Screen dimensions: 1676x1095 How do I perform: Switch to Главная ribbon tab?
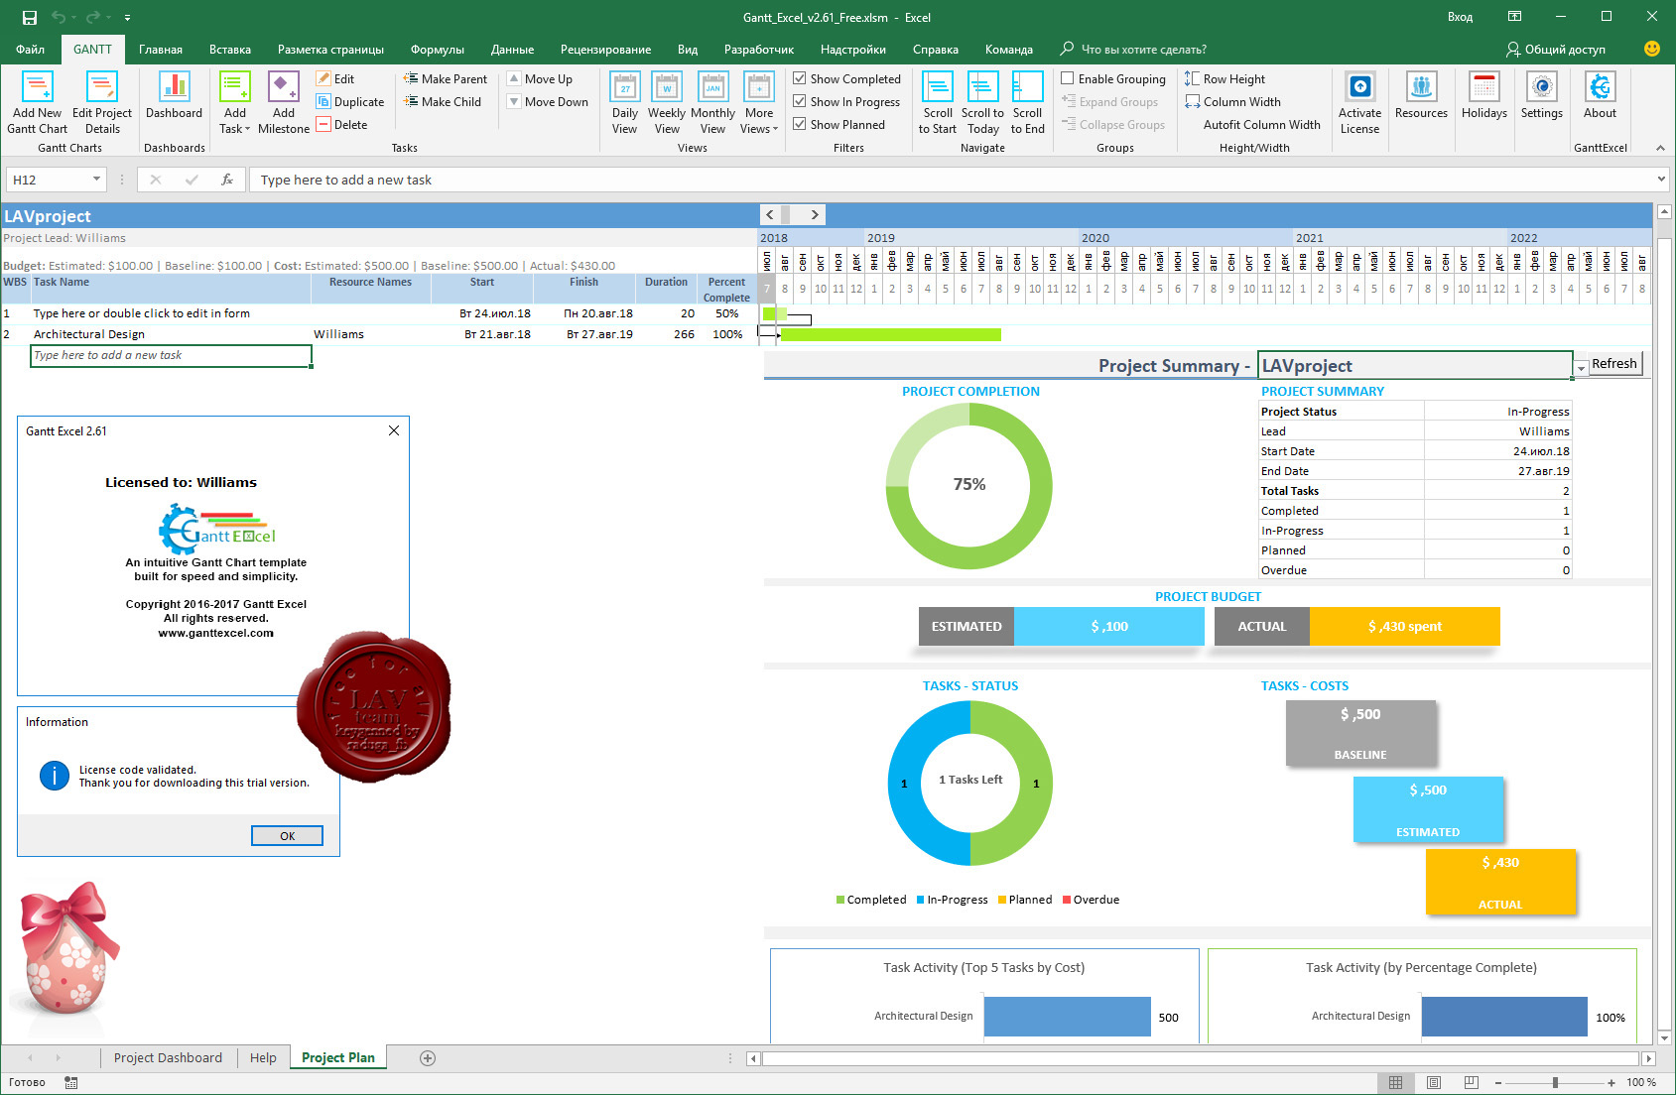coord(161,49)
